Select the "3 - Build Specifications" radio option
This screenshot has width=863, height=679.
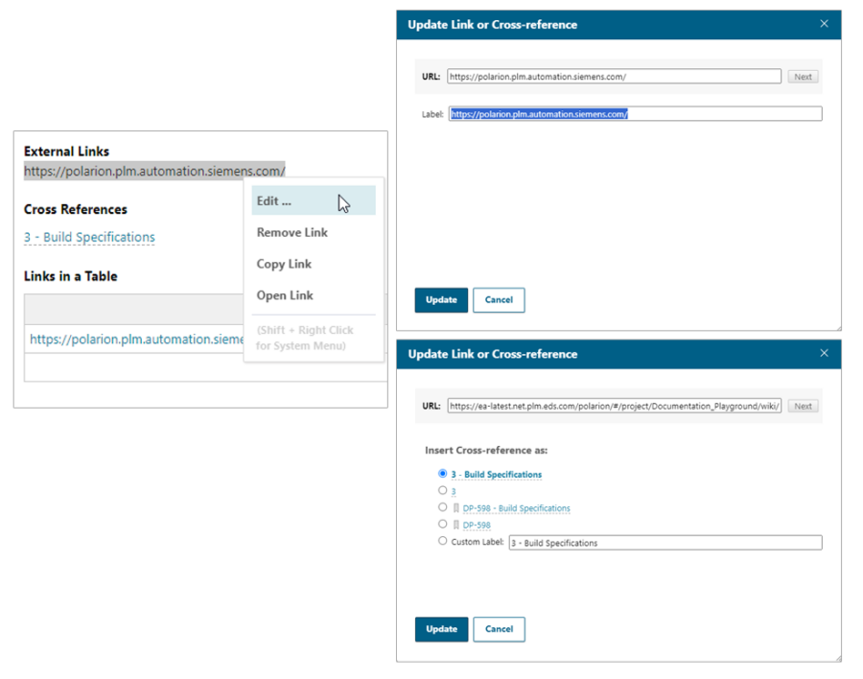click(443, 474)
